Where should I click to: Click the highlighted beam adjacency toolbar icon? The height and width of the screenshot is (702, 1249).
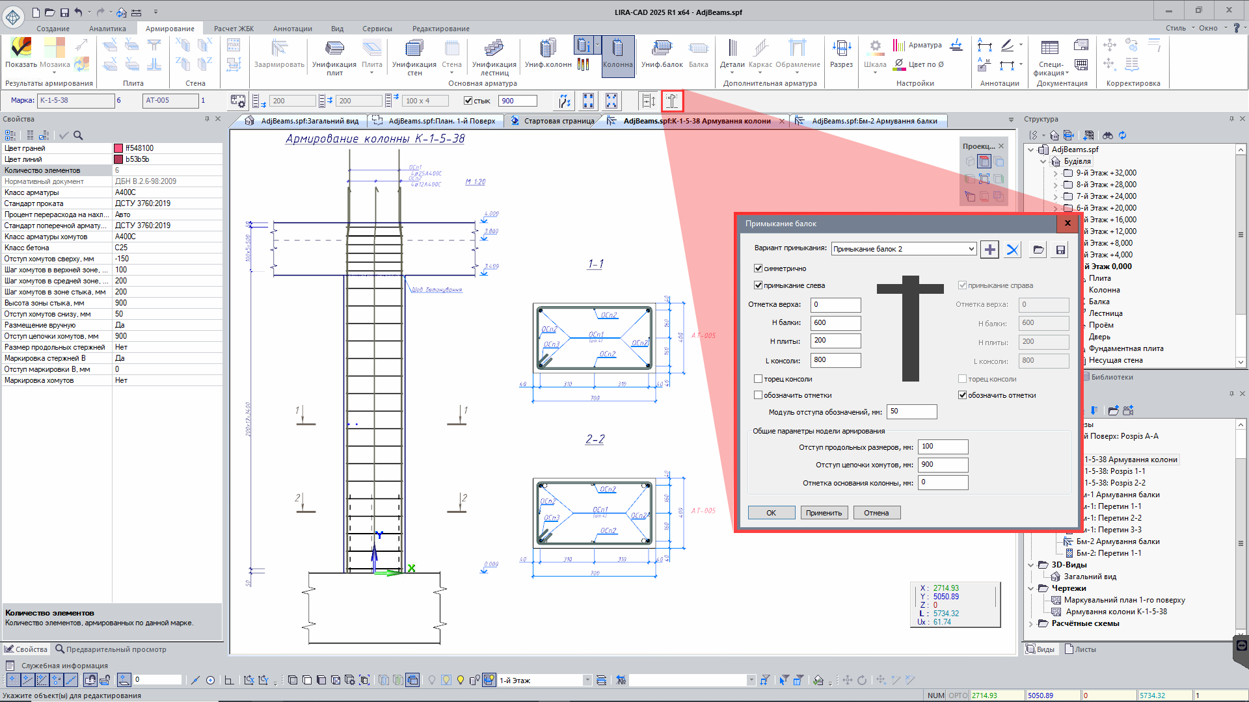(672, 101)
